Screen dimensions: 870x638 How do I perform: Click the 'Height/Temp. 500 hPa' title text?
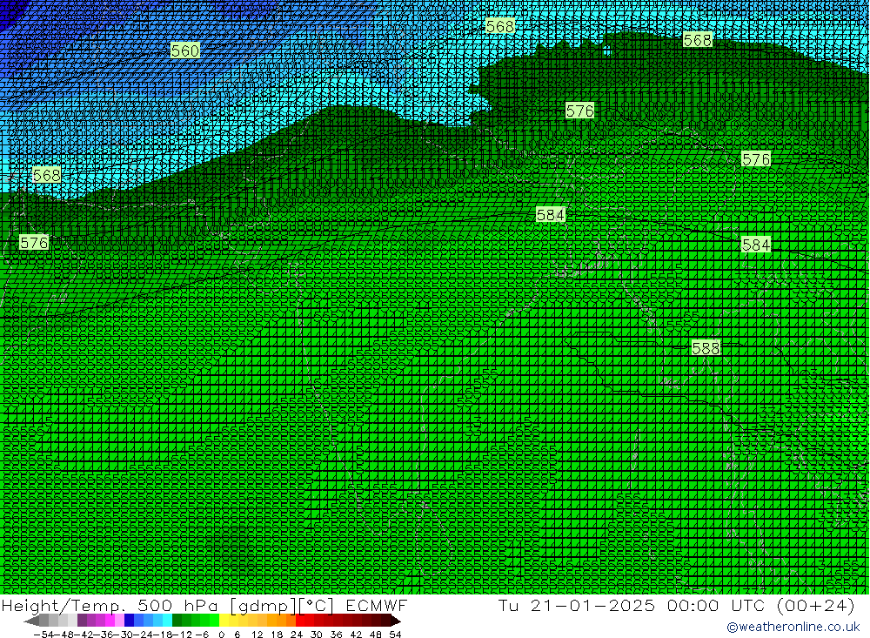coord(110,606)
